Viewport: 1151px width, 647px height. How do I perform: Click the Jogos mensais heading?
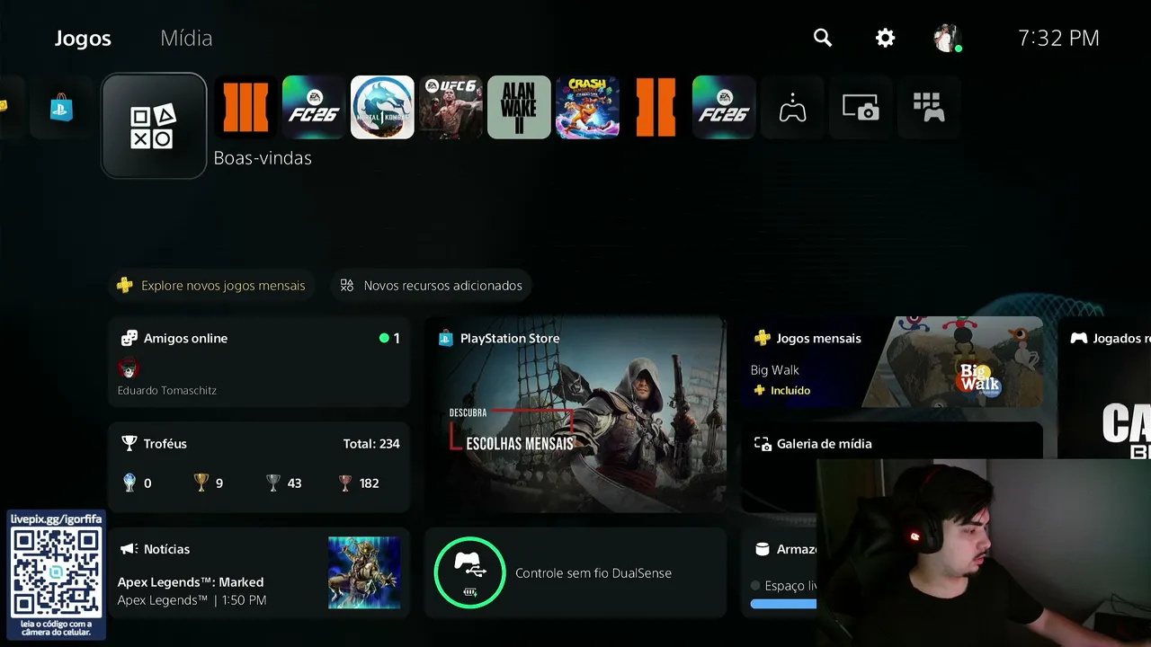tap(818, 338)
